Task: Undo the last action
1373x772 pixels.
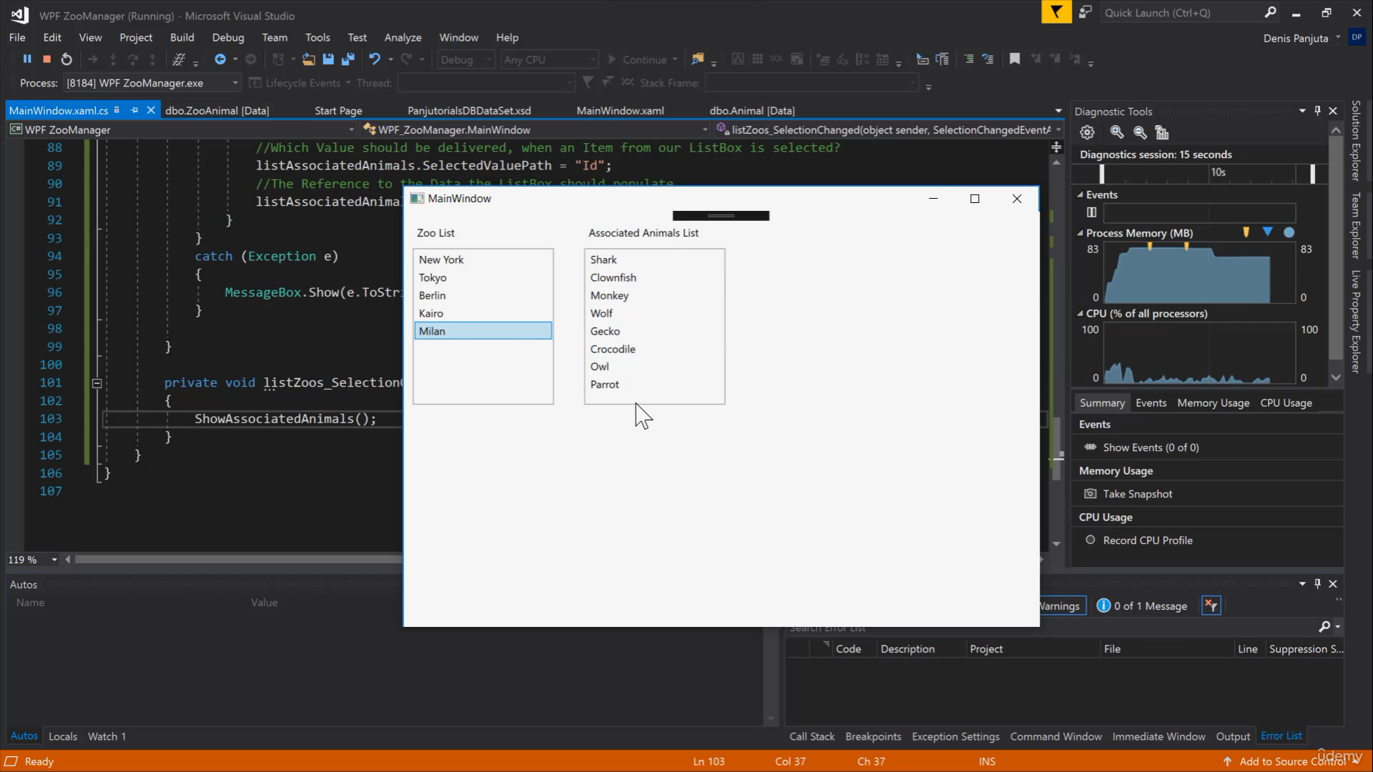Action: point(374,59)
